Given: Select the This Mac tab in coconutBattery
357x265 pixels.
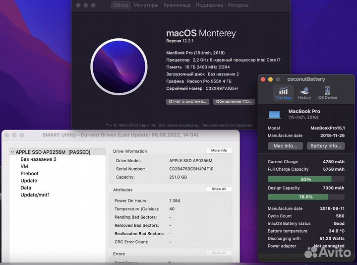Looking at the screenshot, I should (283, 93).
